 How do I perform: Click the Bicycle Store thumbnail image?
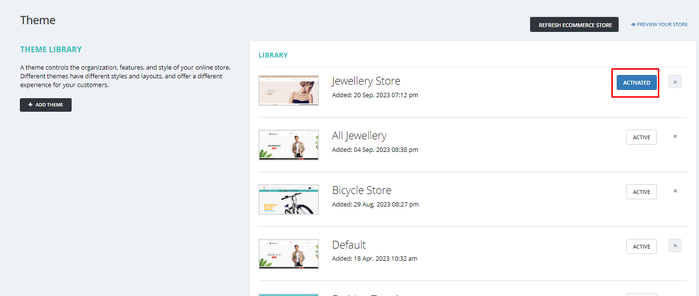tap(289, 199)
